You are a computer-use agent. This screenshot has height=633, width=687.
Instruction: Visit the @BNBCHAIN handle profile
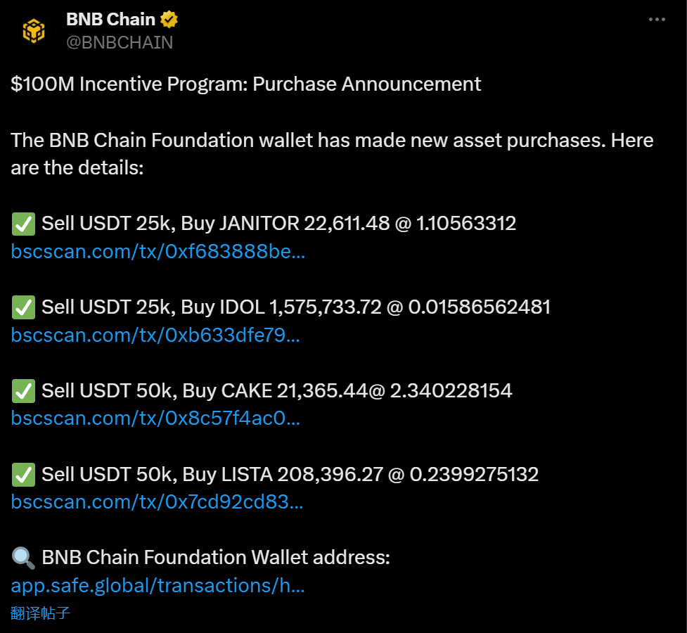point(120,42)
